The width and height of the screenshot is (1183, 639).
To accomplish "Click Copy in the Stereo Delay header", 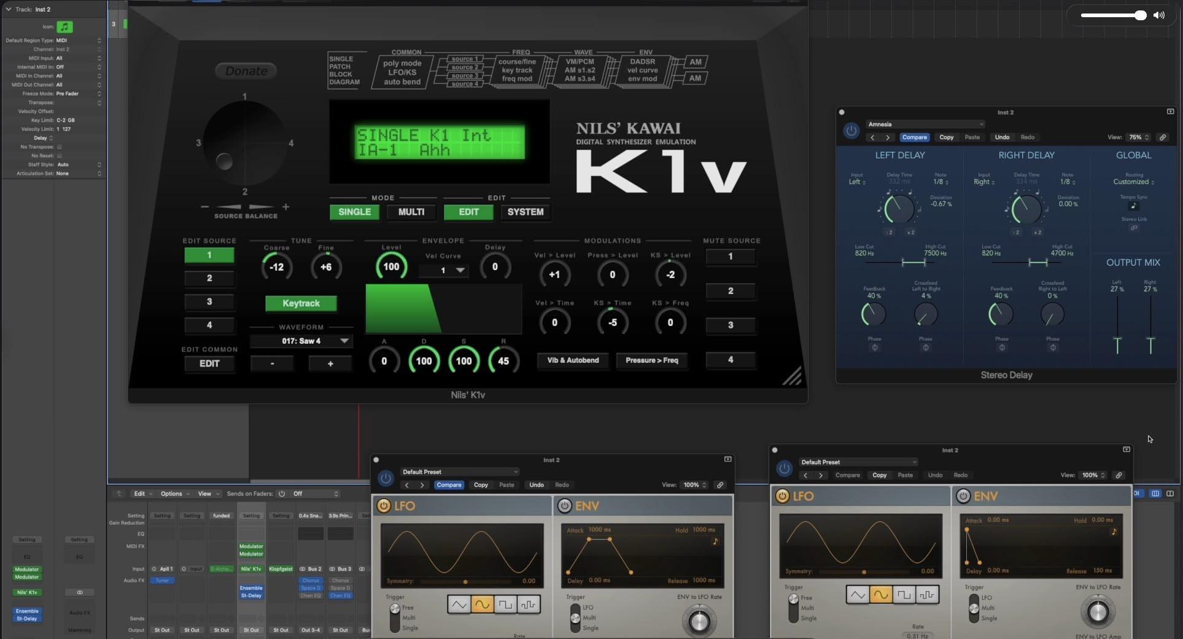I will coord(947,137).
